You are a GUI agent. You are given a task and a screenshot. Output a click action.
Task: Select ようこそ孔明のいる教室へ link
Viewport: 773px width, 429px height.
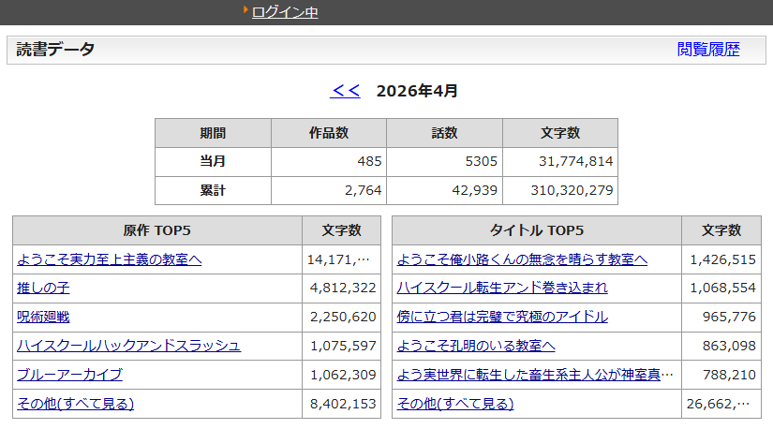coord(476,346)
